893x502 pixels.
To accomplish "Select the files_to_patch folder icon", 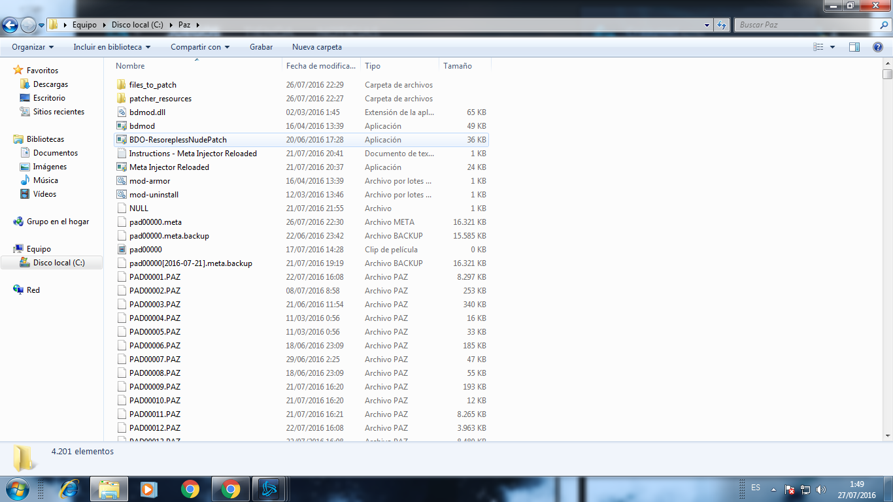I will (121, 85).
